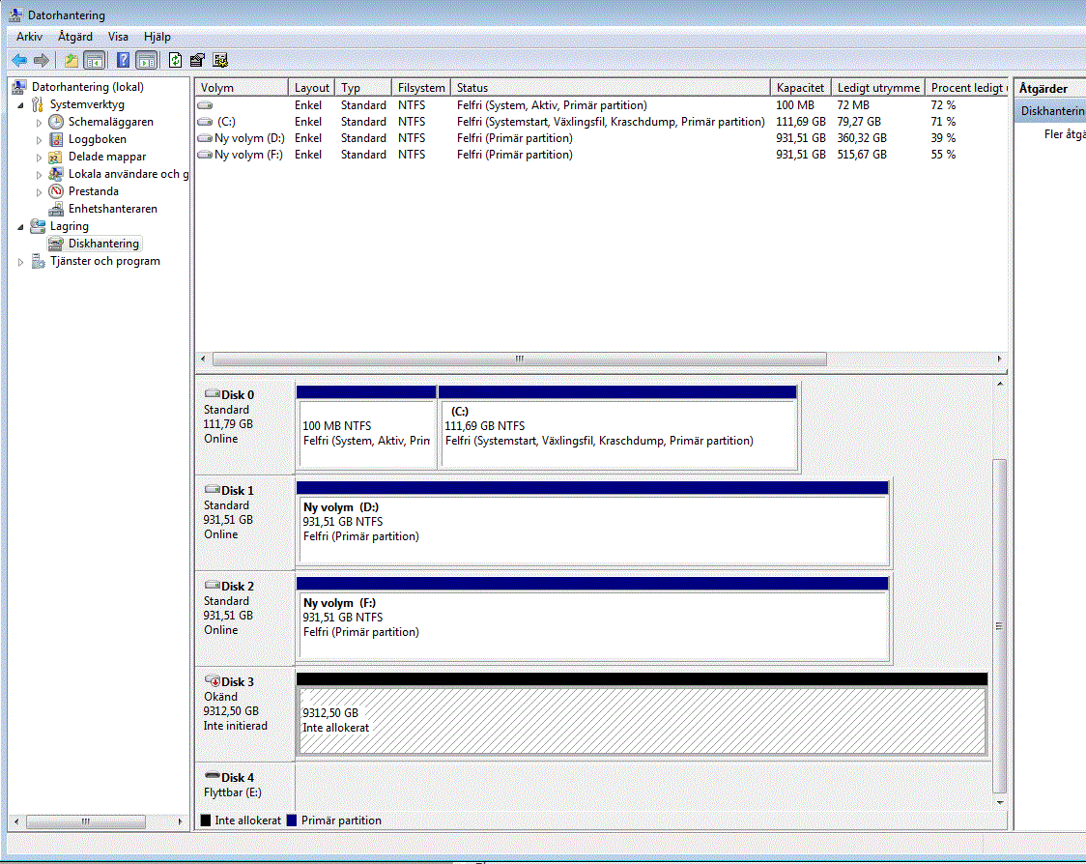Image resolution: width=1086 pixels, height=864 pixels.
Task: Click the drive icon beside Ny volym (F:)
Action: (x=205, y=155)
